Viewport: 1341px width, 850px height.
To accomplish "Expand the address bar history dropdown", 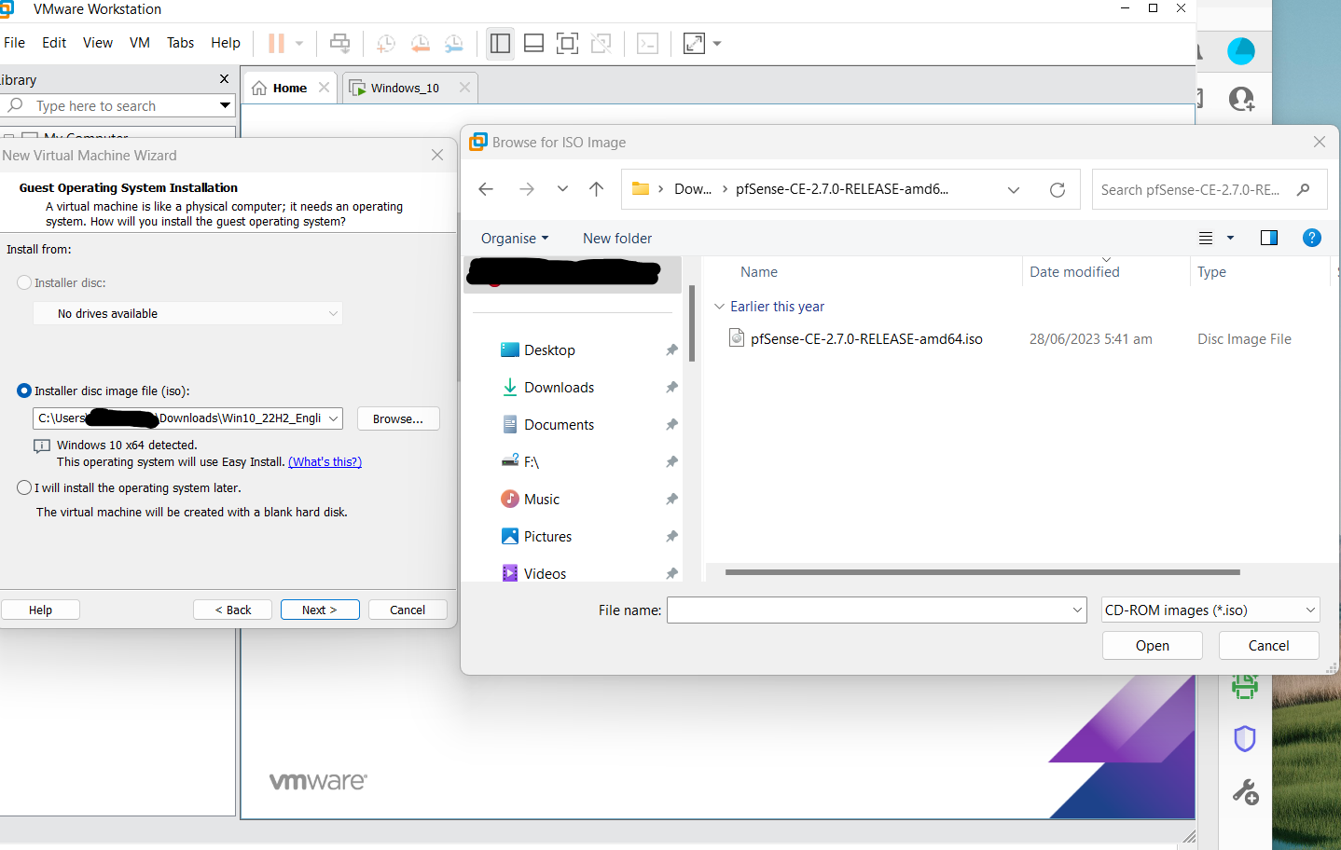I will tap(1014, 189).
